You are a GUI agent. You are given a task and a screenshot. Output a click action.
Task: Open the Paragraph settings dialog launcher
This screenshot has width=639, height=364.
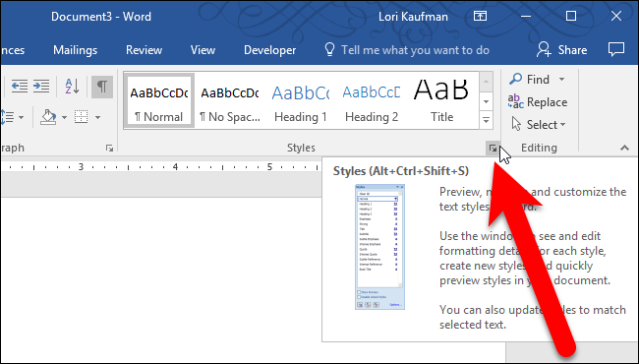coord(109,149)
